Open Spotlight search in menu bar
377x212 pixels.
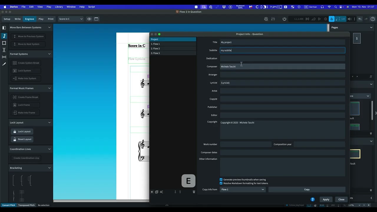pos(335,7)
